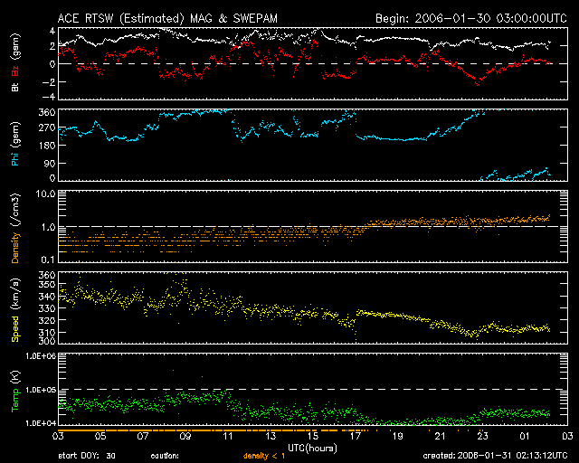Click hour label '17' on time axis
579x463 pixels.
(x=356, y=437)
